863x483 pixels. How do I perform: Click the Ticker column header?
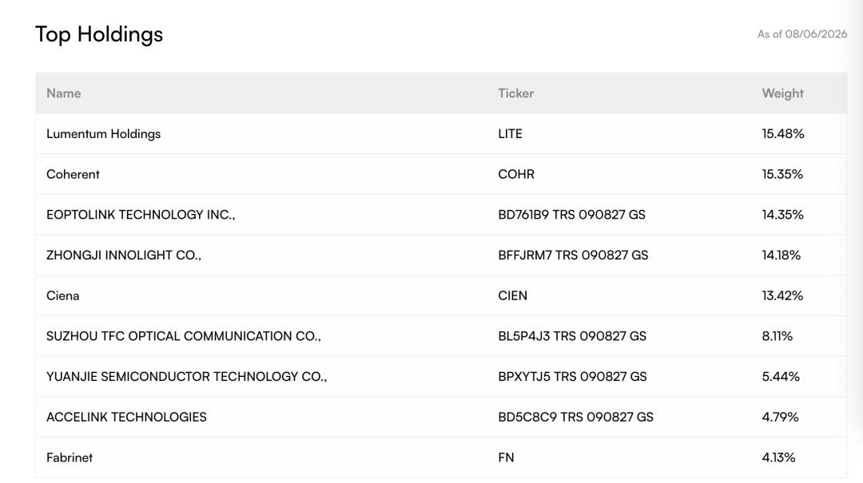515,93
